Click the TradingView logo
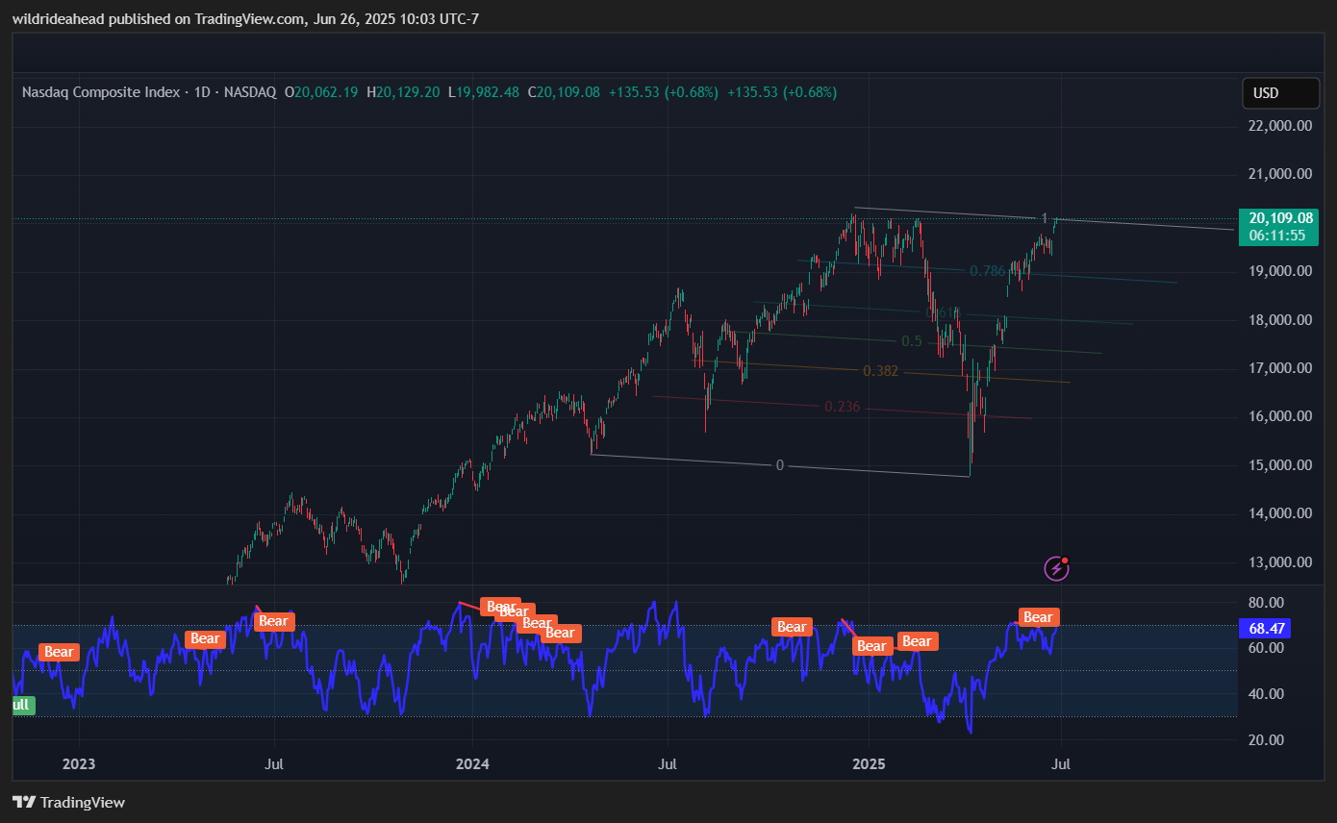This screenshot has width=1337, height=823. 68,802
